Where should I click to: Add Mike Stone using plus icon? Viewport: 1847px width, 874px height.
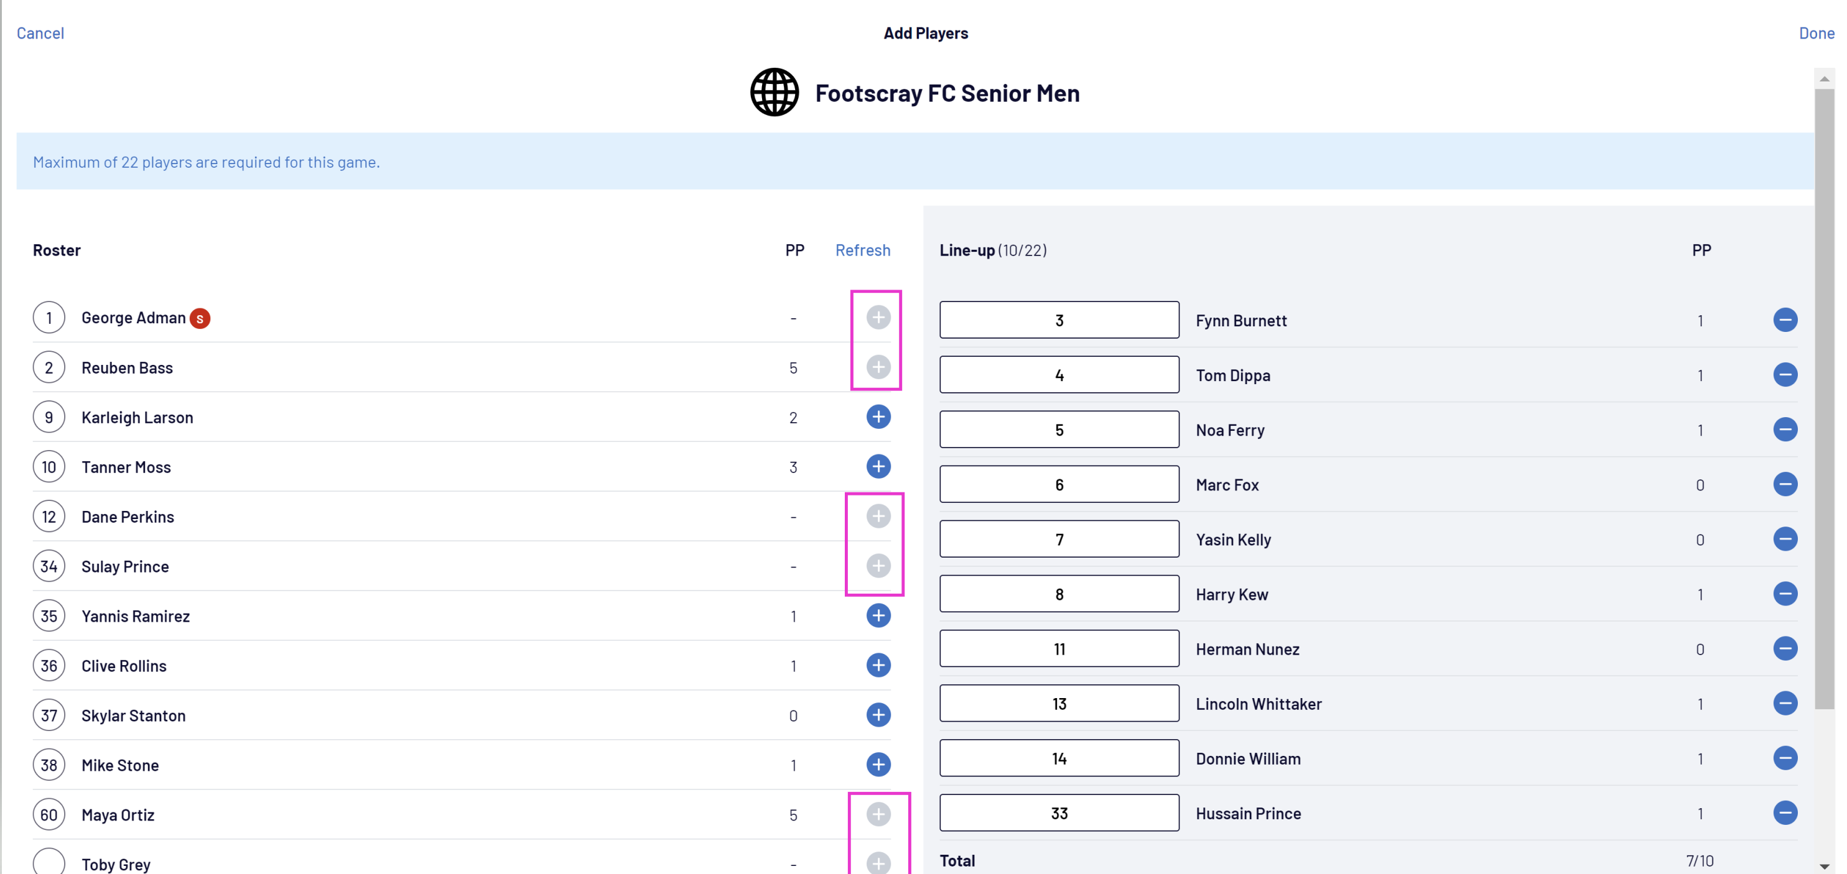(878, 765)
